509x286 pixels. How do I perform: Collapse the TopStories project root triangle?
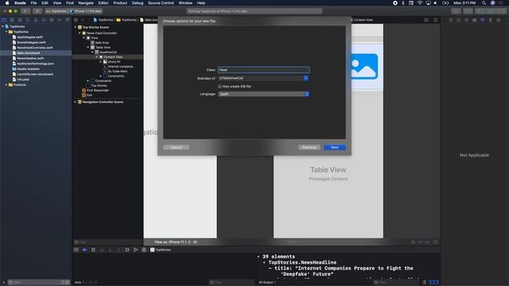tap(3, 26)
